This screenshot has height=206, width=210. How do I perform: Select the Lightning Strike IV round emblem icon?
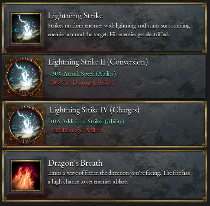coord(25,125)
